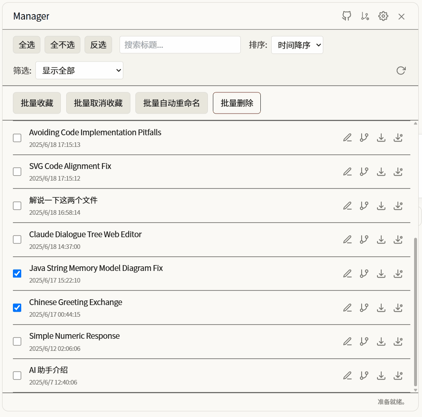The height and width of the screenshot is (417, 422).
Task: Click the 'Java String Memory Model Diagram Fix' title
Action: pyautogui.click(x=96, y=268)
